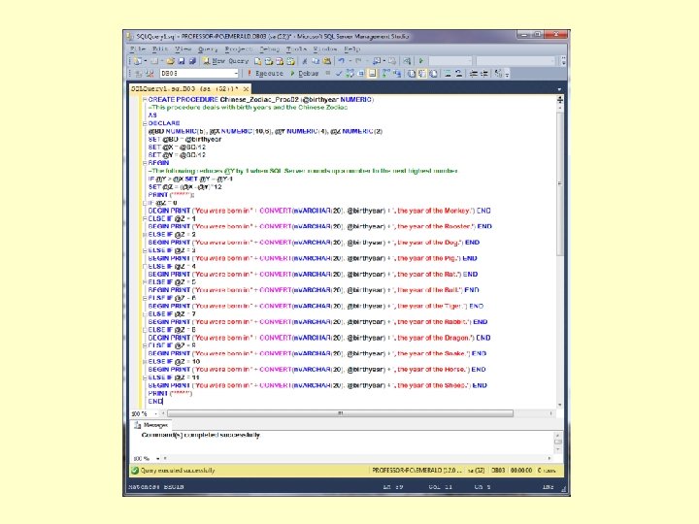Select the Results to Text option
The image size is (699, 524).
point(411,73)
